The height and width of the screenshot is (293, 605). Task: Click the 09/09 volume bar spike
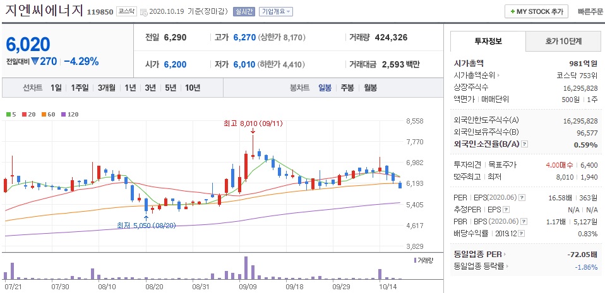[246, 268]
